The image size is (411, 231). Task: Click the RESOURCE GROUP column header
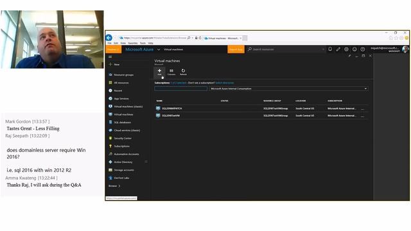tap(272, 101)
